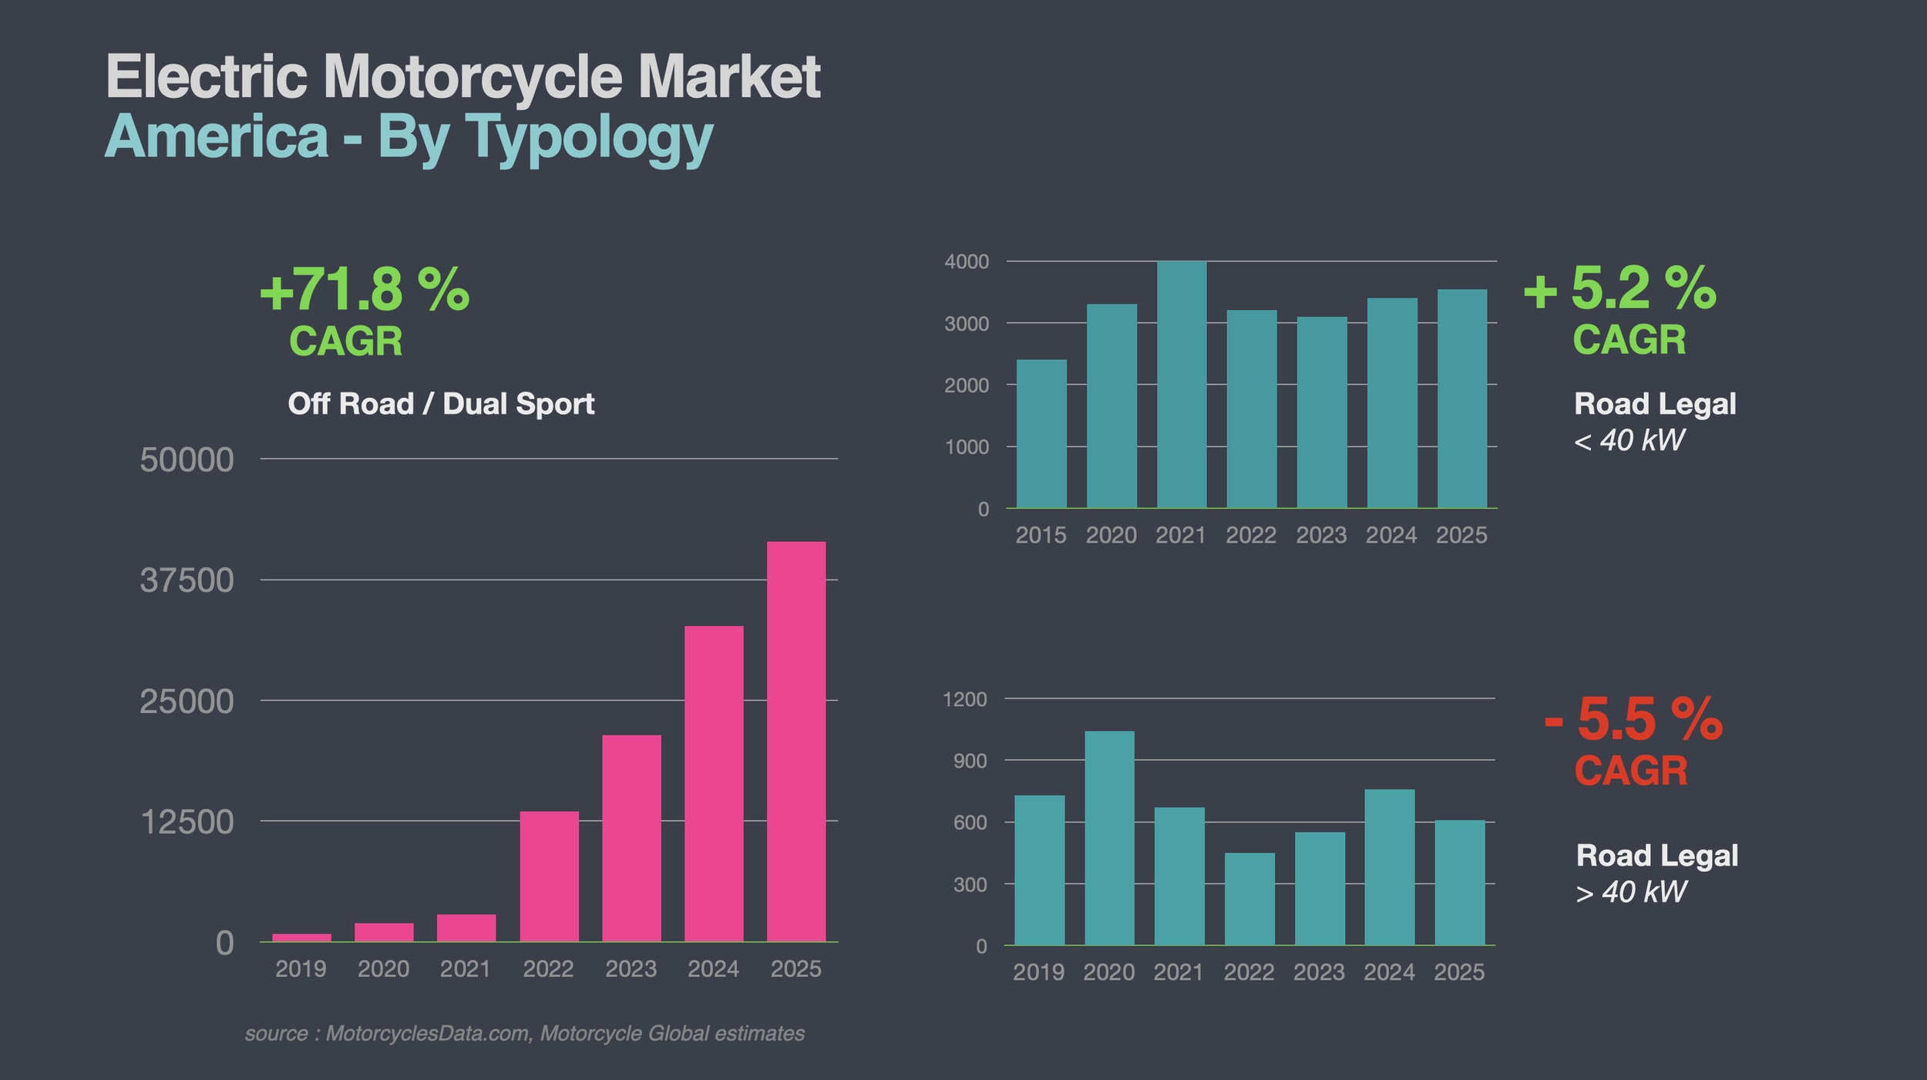Click the 2020 bar in over-40 kW chart
Screen dimensions: 1927x1080
[x=1109, y=837]
